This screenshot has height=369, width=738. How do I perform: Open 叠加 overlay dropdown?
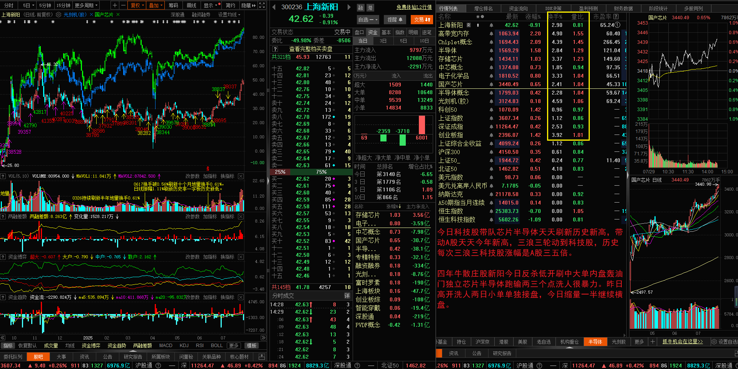[156, 5]
